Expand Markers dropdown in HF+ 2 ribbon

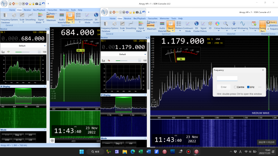180,31
